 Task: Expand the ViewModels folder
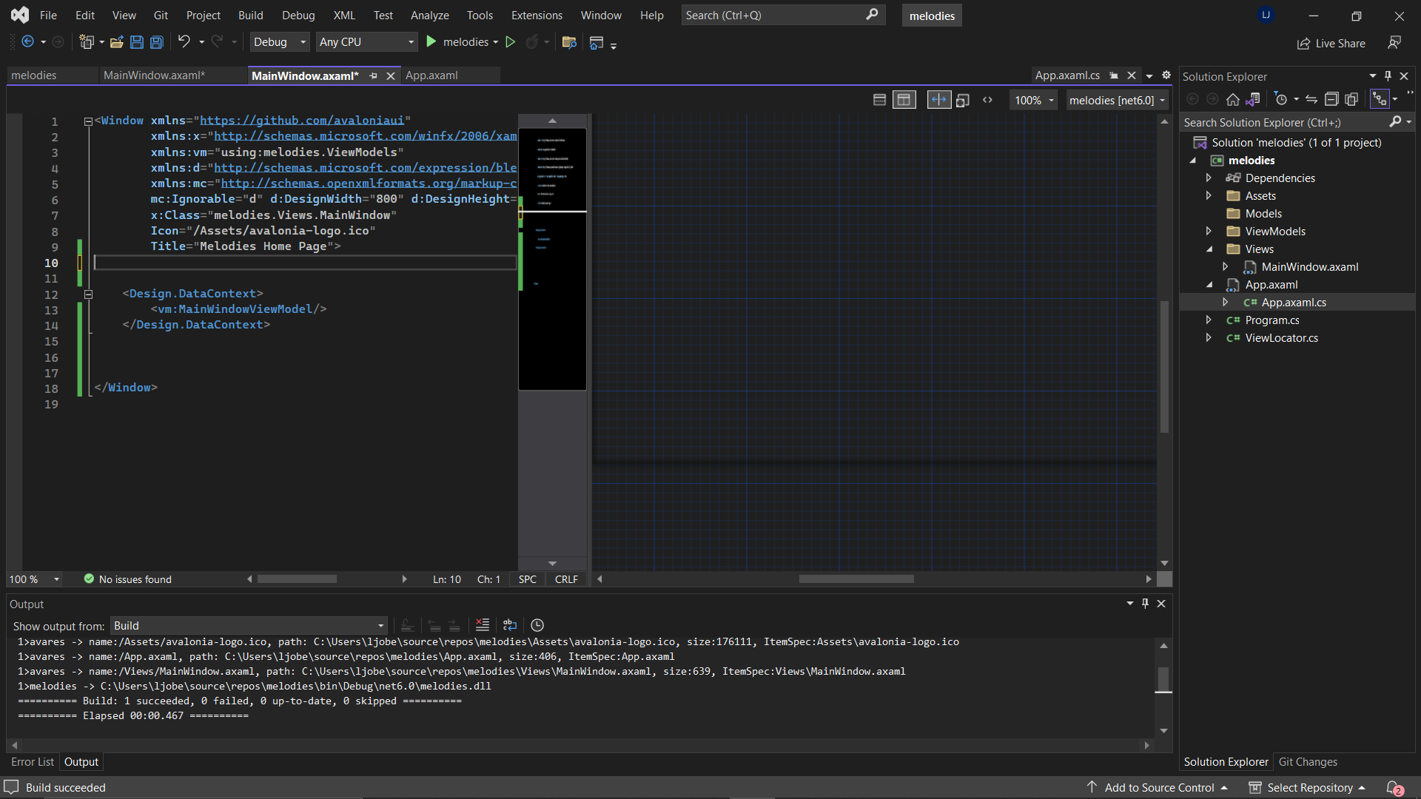[1209, 231]
